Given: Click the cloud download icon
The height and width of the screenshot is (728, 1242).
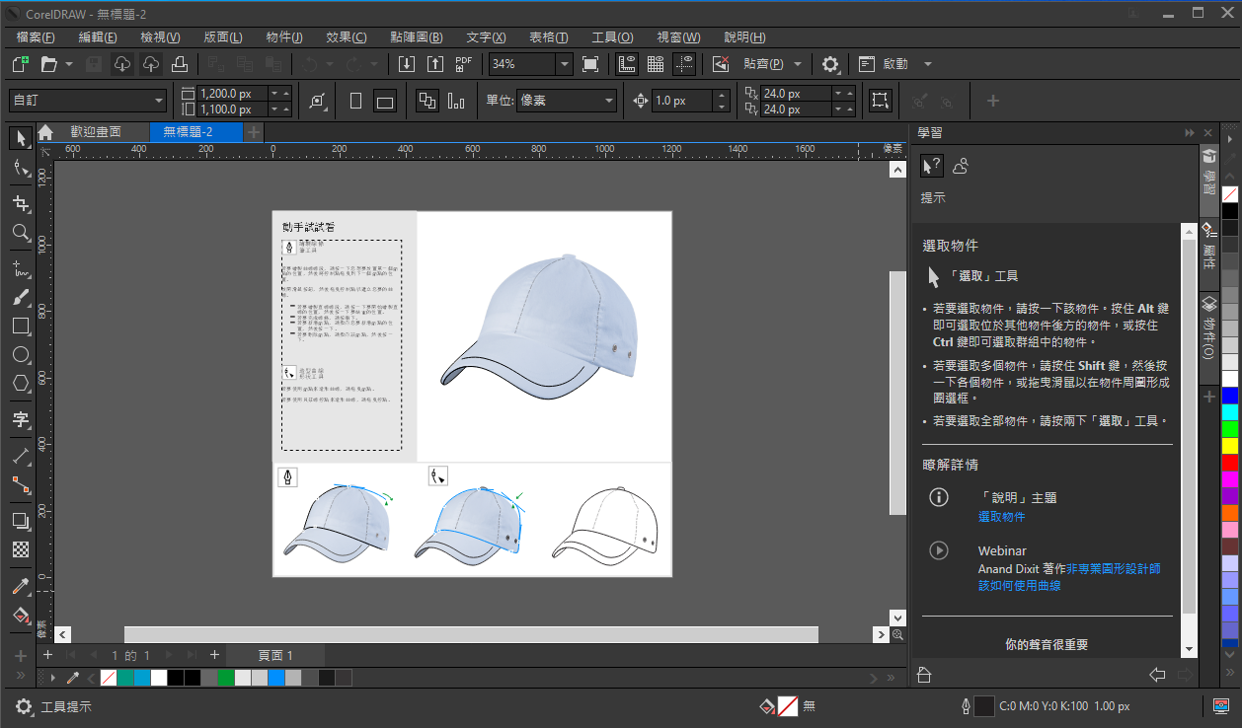Looking at the screenshot, I should pyautogui.click(x=121, y=64).
